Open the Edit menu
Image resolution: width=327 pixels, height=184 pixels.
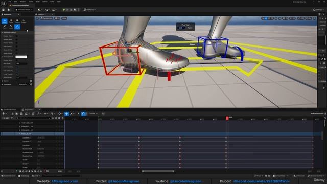tap(15, 2)
